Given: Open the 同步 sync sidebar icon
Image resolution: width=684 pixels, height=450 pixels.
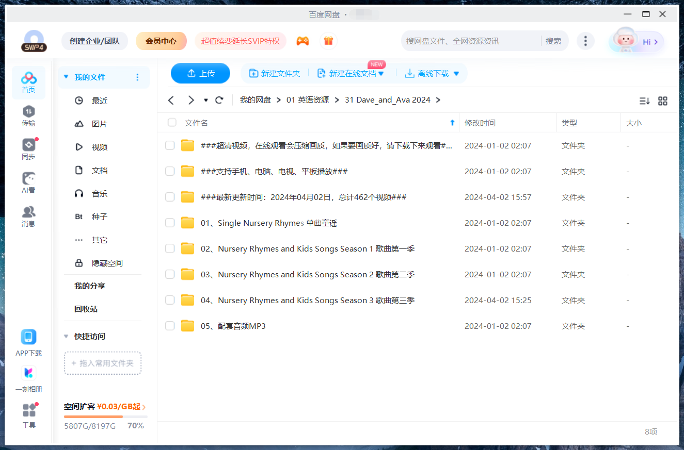Looking at the screenshot, I should (28, 149).
